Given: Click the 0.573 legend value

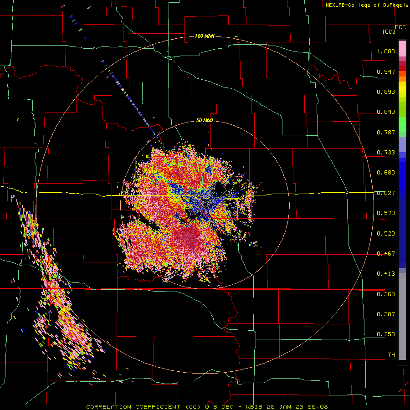Looking at the screenshot, I should (x=386, y=213).
